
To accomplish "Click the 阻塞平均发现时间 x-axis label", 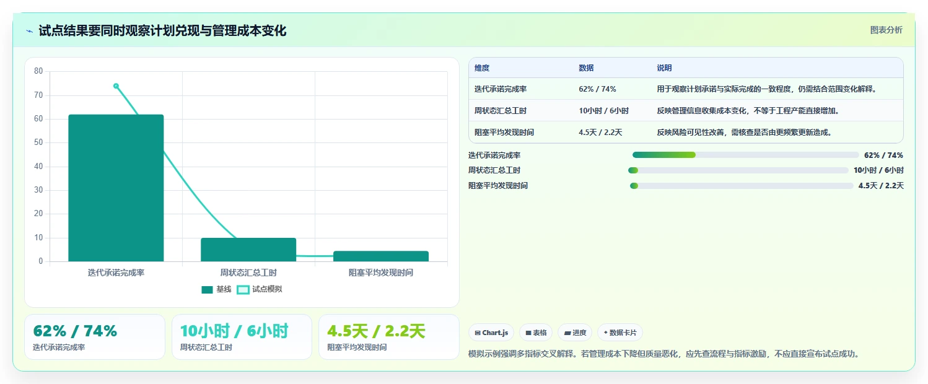I will point(381,273).
